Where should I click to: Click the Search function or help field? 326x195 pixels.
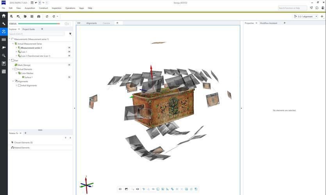[x=292, y=8]
